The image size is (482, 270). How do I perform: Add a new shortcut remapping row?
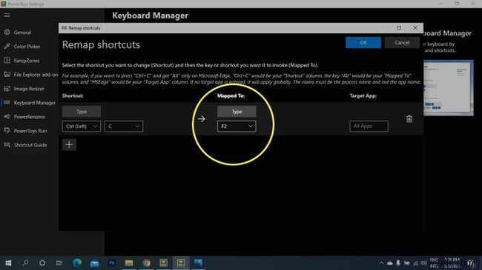click(x=69, y=144)
